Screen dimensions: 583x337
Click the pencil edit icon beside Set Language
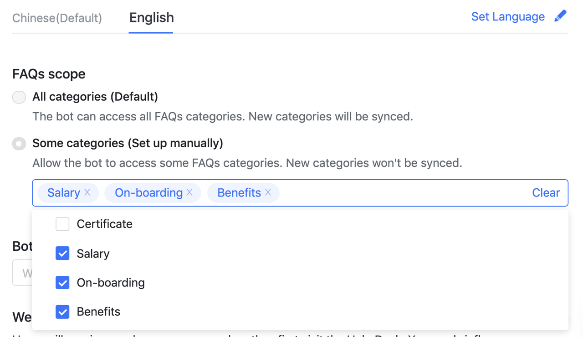(x=561, y=16)
